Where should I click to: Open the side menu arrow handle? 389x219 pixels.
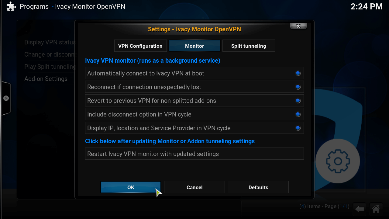coord(6,98)
